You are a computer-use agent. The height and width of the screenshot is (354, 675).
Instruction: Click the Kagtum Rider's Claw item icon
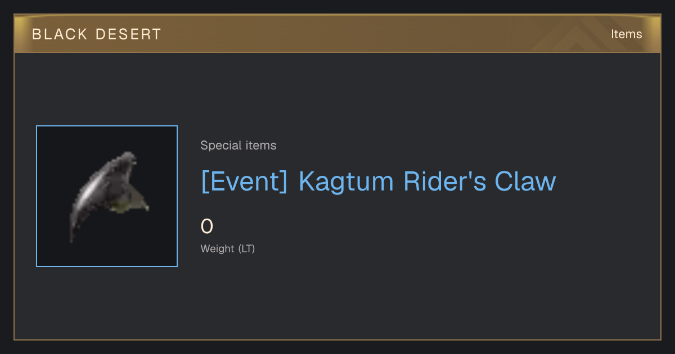107,196
